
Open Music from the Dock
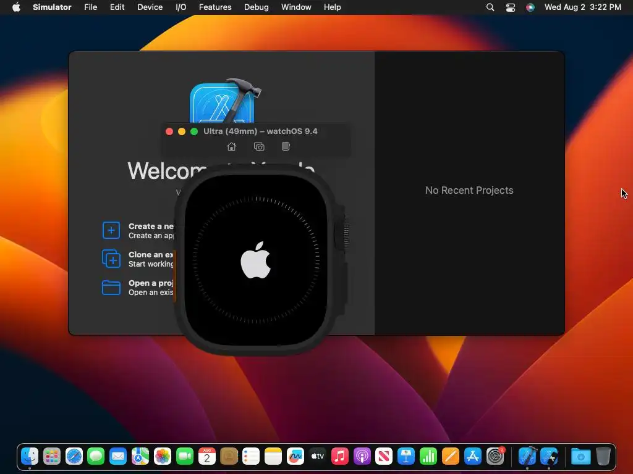(339, 456)
